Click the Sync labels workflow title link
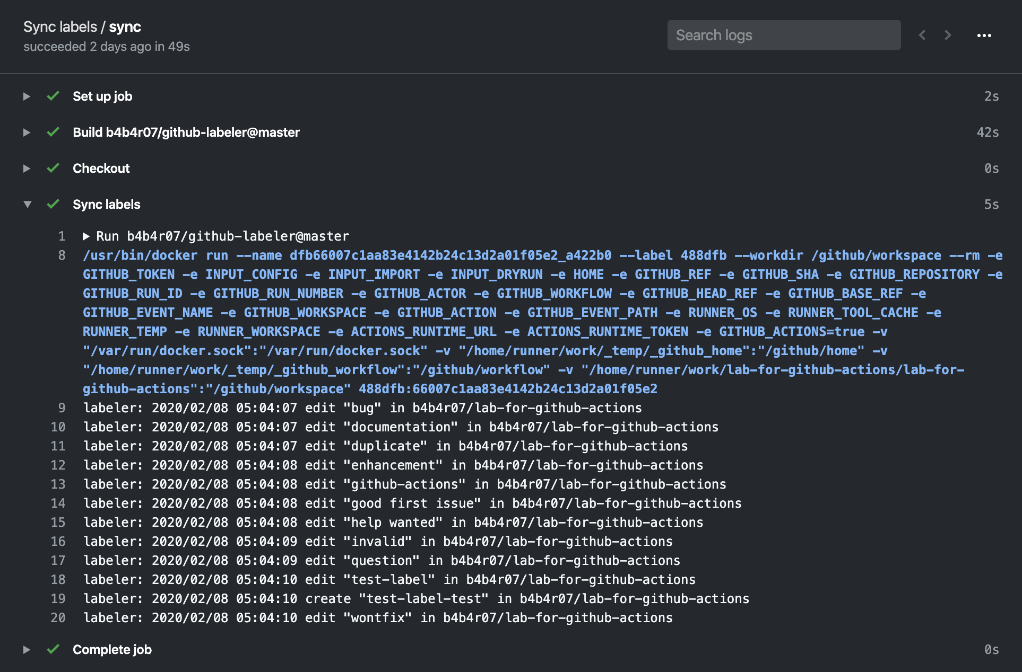Screen dimensions: 1022x672 coord(60,27)
